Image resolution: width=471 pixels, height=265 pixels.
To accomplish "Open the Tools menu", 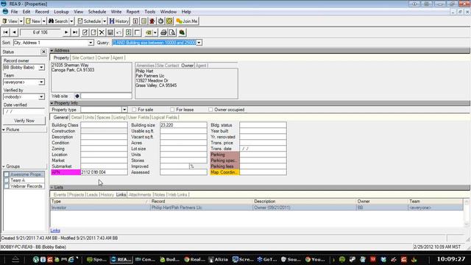I will (x=150, y=12).
